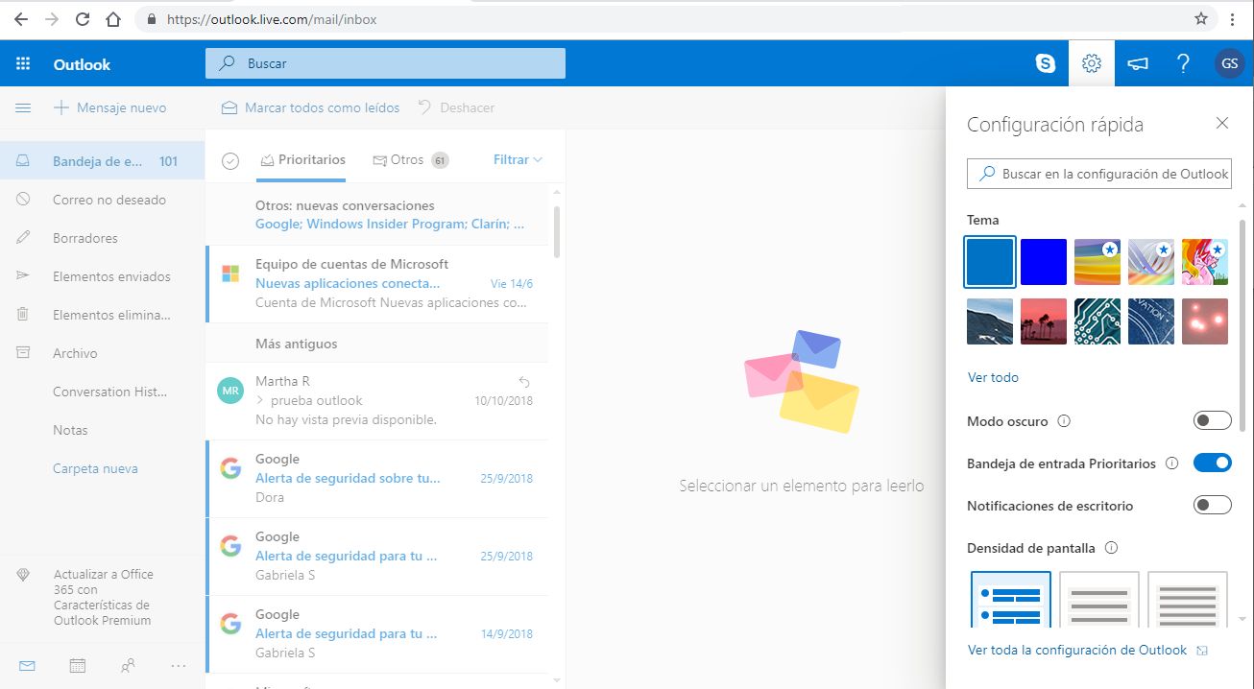Select the mountain landscape theme

tap(990, 321)
